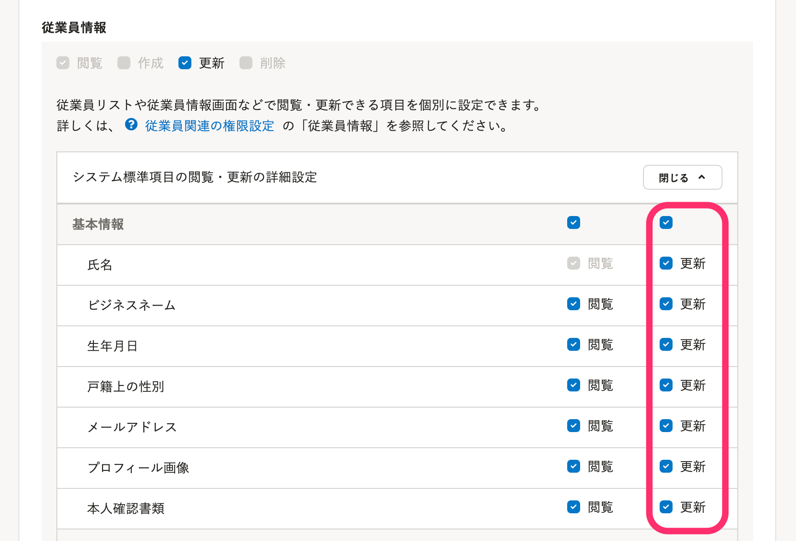Click the disabled 閲覧 checkbox for 氏名
Image resolution: width=796 pixels, height=541 pixels.
(574, 263)
